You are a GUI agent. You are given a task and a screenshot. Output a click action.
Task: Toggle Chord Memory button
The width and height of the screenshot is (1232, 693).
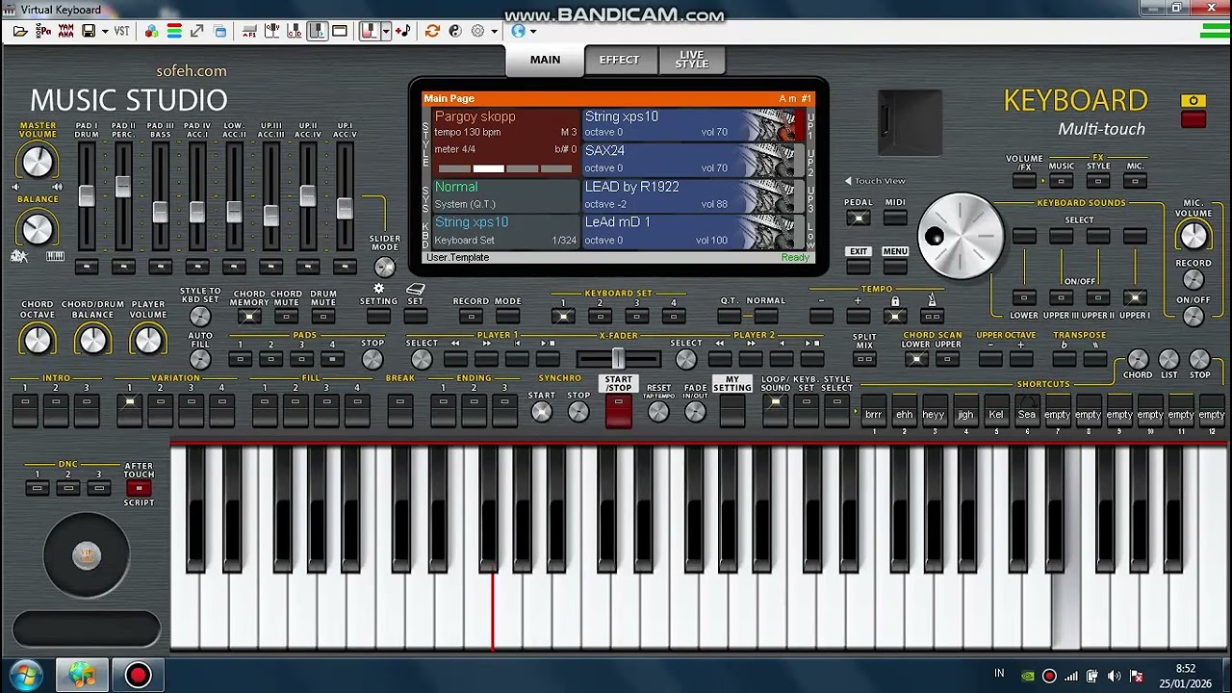[x=249, y=316]
